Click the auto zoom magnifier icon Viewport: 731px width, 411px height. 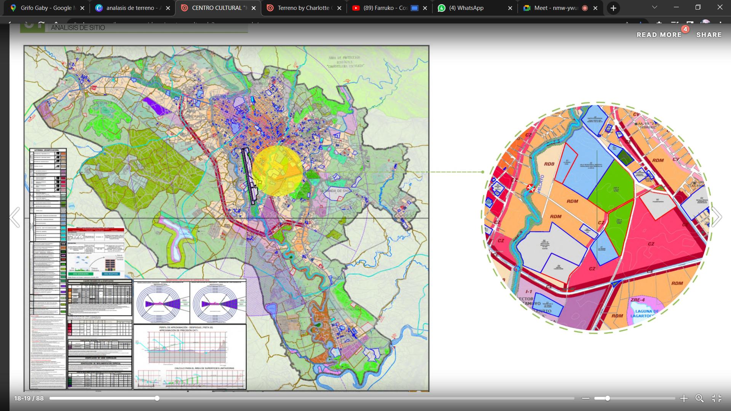pyautogui.click(x=699, y=398)
